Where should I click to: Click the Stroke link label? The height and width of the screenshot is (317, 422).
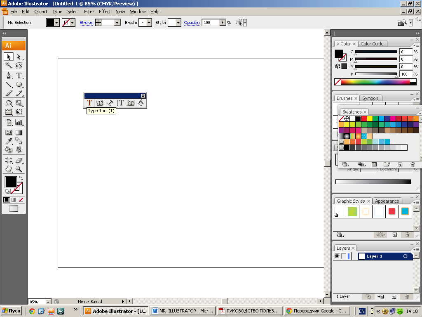pos(87,23)
